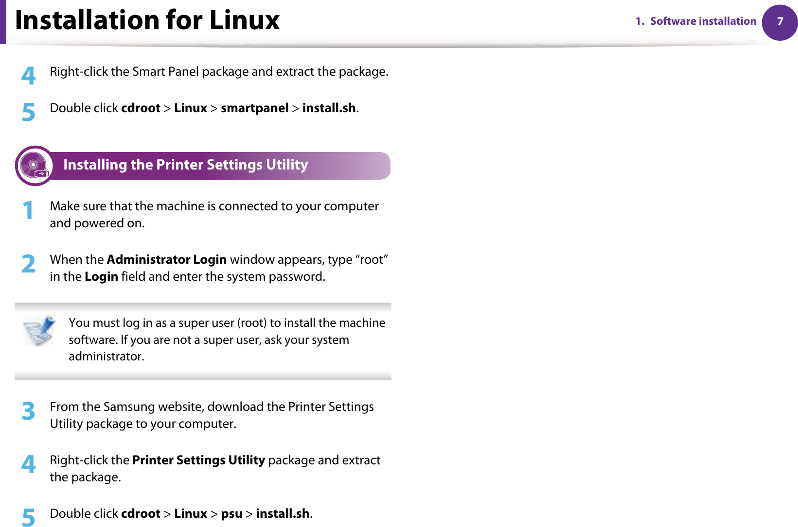Screen dimensions: 798x527
Task: Click the "Installation for Linux" page title
Action: point(147,20)
